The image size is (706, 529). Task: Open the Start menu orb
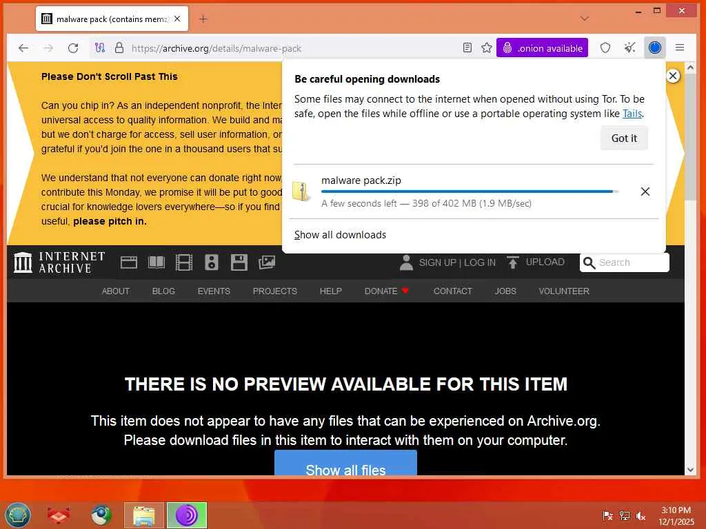point(17,515)
